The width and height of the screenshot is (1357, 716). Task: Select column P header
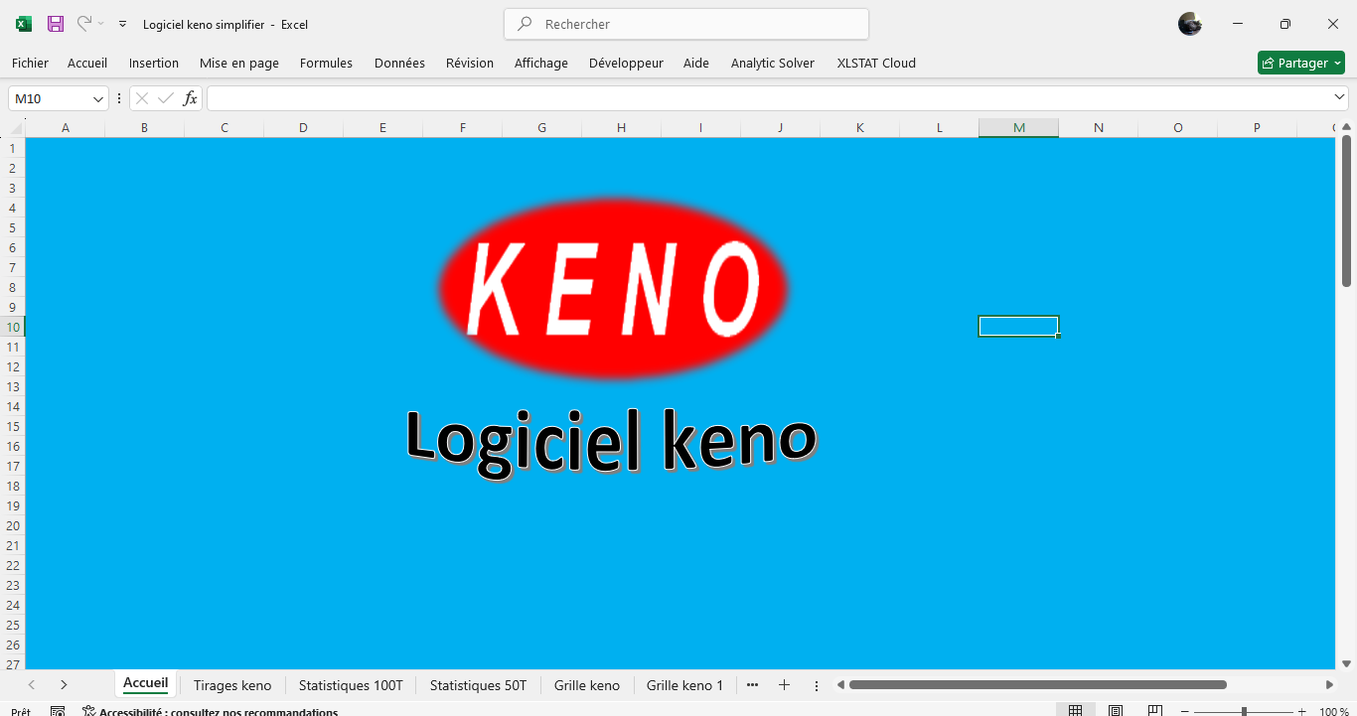[x=1257, y=128]
